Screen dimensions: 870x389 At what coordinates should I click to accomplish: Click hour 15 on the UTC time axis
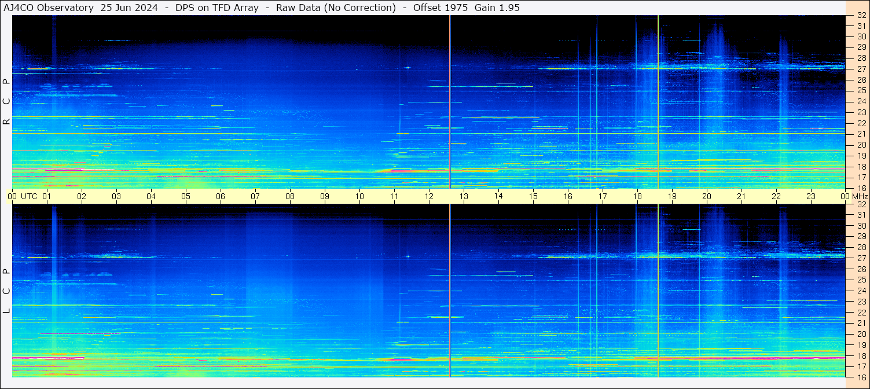533,196
